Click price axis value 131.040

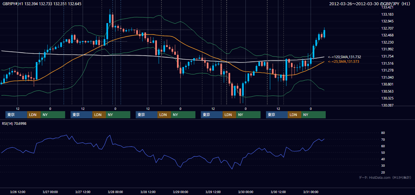point(387,77)
